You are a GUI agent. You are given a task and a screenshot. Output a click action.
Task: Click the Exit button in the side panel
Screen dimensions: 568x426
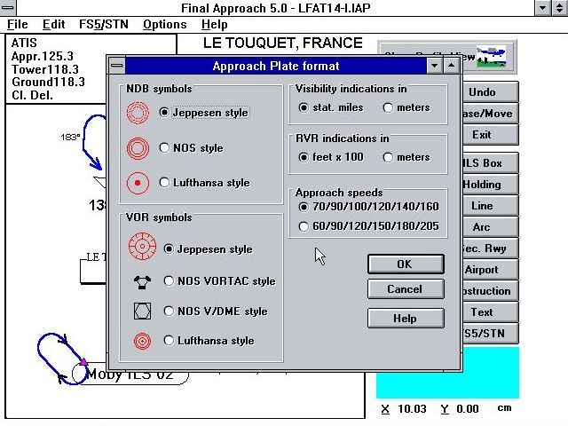click(x=490, y=135)
